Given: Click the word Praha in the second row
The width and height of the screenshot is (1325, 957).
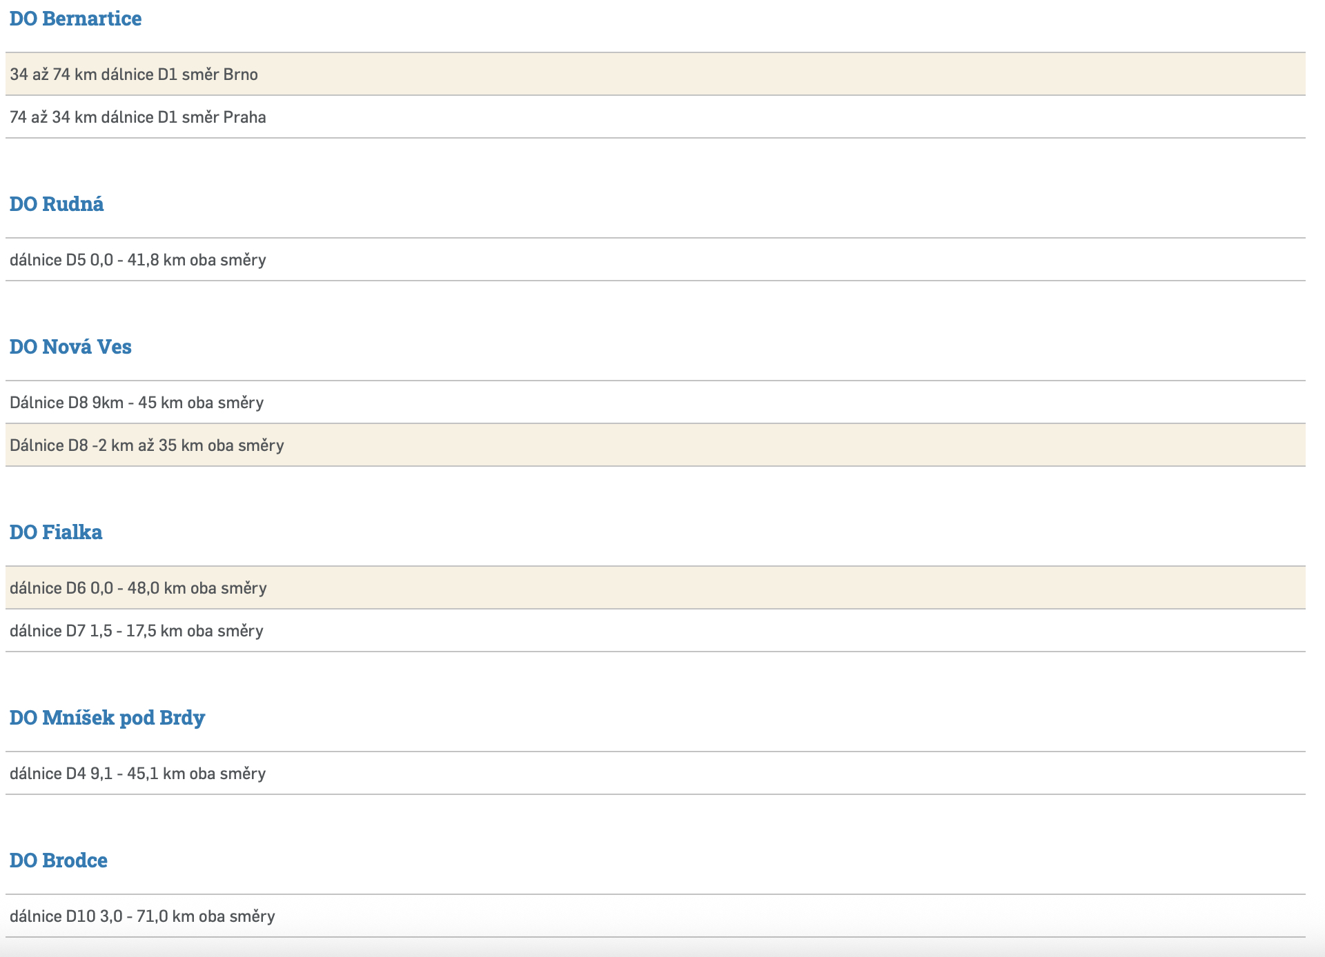Looking at the screenshot, I should click(244, 117).
